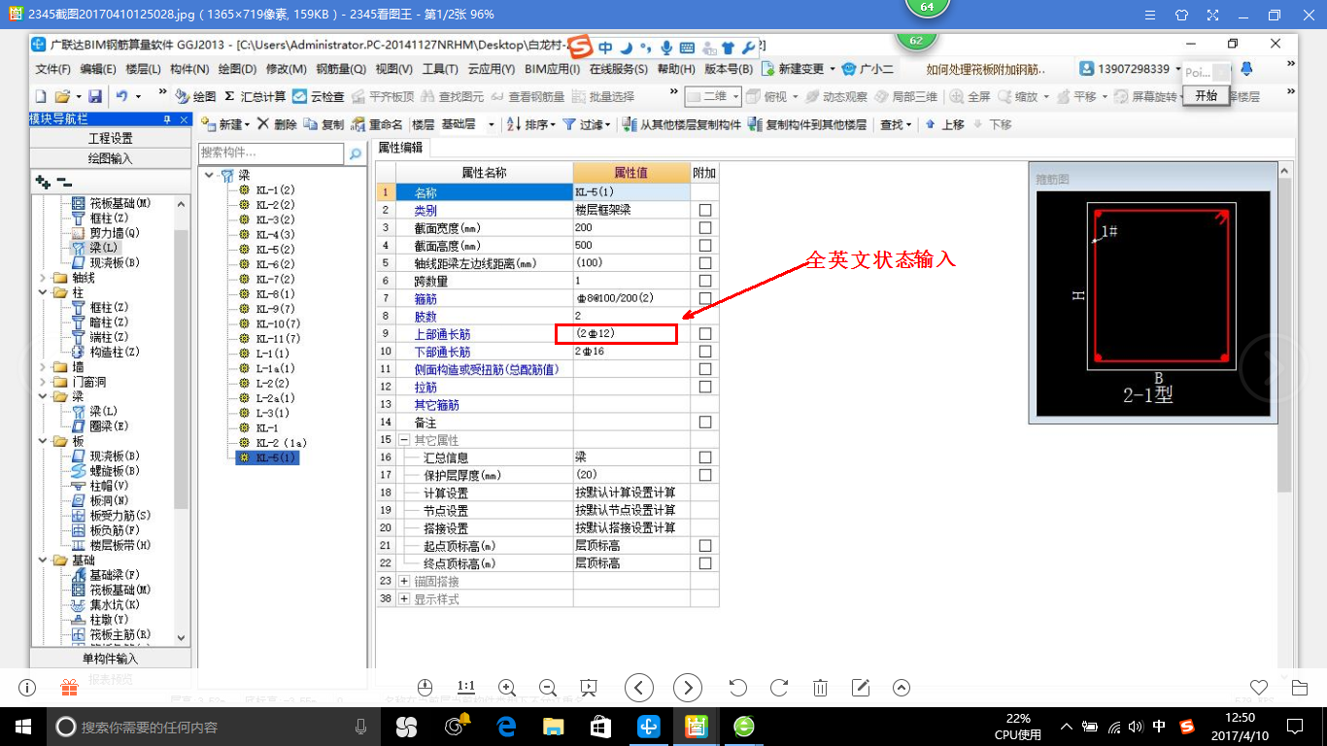Move component up with 上移
This screenshot has height=746, width=1327.
944,124
